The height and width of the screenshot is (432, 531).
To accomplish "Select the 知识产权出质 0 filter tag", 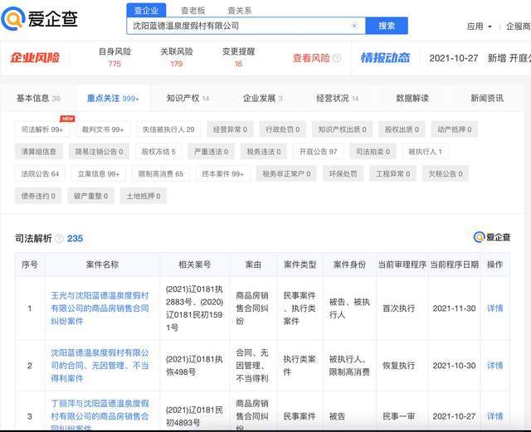I will point(342,129).
